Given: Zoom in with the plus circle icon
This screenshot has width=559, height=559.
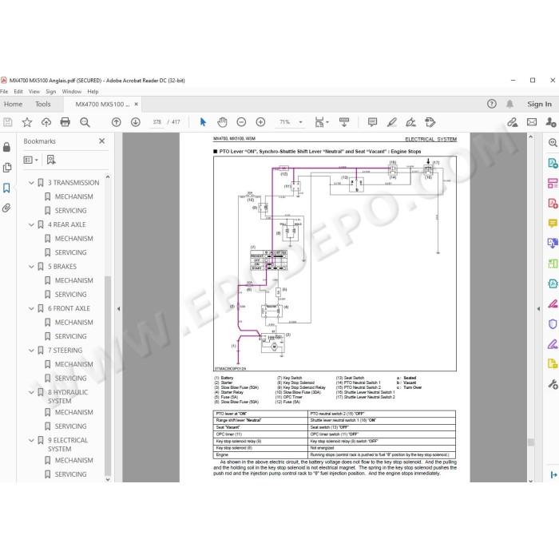Looking at the screenshot, I should coord(260,122).
